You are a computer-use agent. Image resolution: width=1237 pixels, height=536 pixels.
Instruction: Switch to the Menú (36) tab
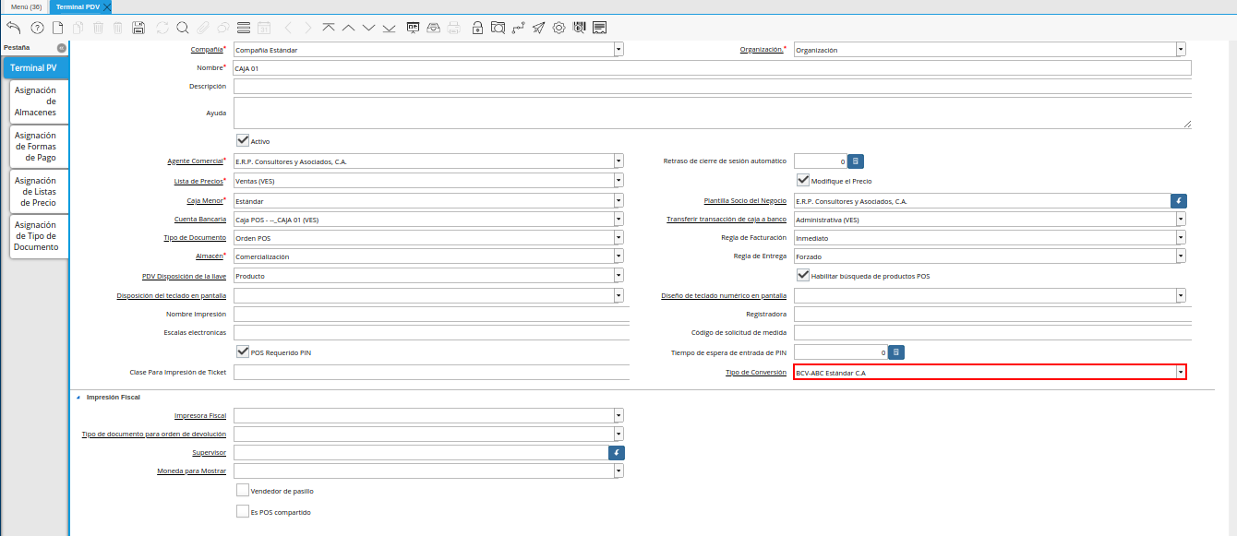(x=26, y=6)
